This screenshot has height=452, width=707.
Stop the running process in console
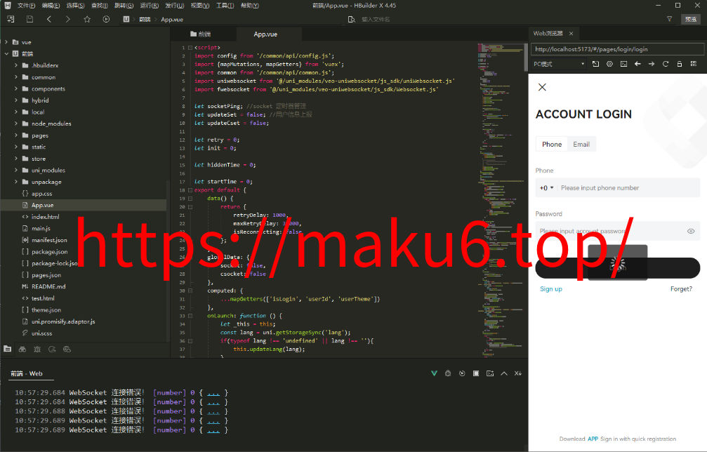[476, 373]
